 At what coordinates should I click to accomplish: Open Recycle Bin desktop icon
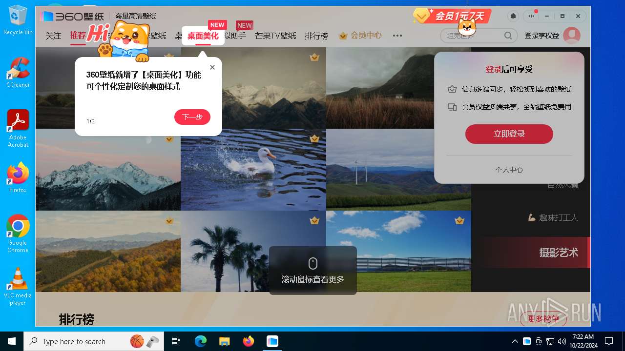tap(18, 20)
